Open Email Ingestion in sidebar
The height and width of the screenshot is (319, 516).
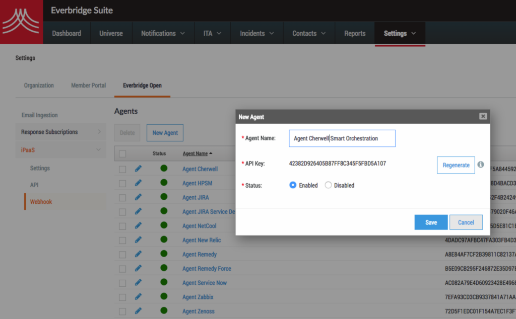point(39,115)
